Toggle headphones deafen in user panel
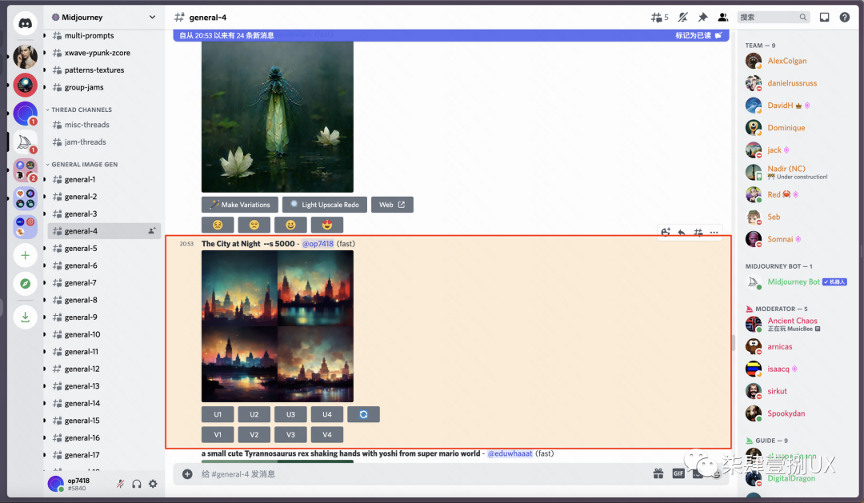 coord(137,484)
